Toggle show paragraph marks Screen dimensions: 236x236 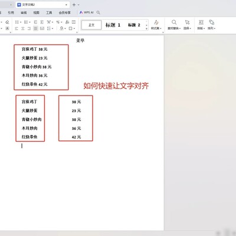point(67,22)
